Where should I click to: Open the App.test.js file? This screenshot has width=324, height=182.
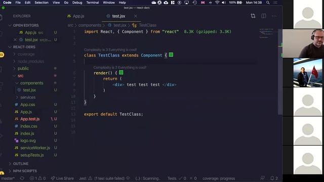pos(30,119)
